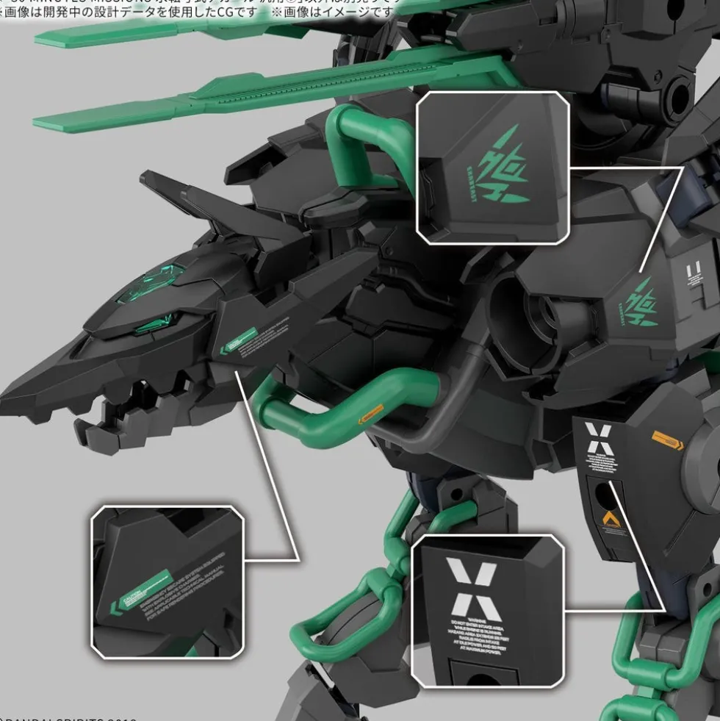The height and width of the screenshot is (721, 720).
Task: Click the note "※画像は開発中の設計データを使用したCGです"
Action: tap(128, 12)
